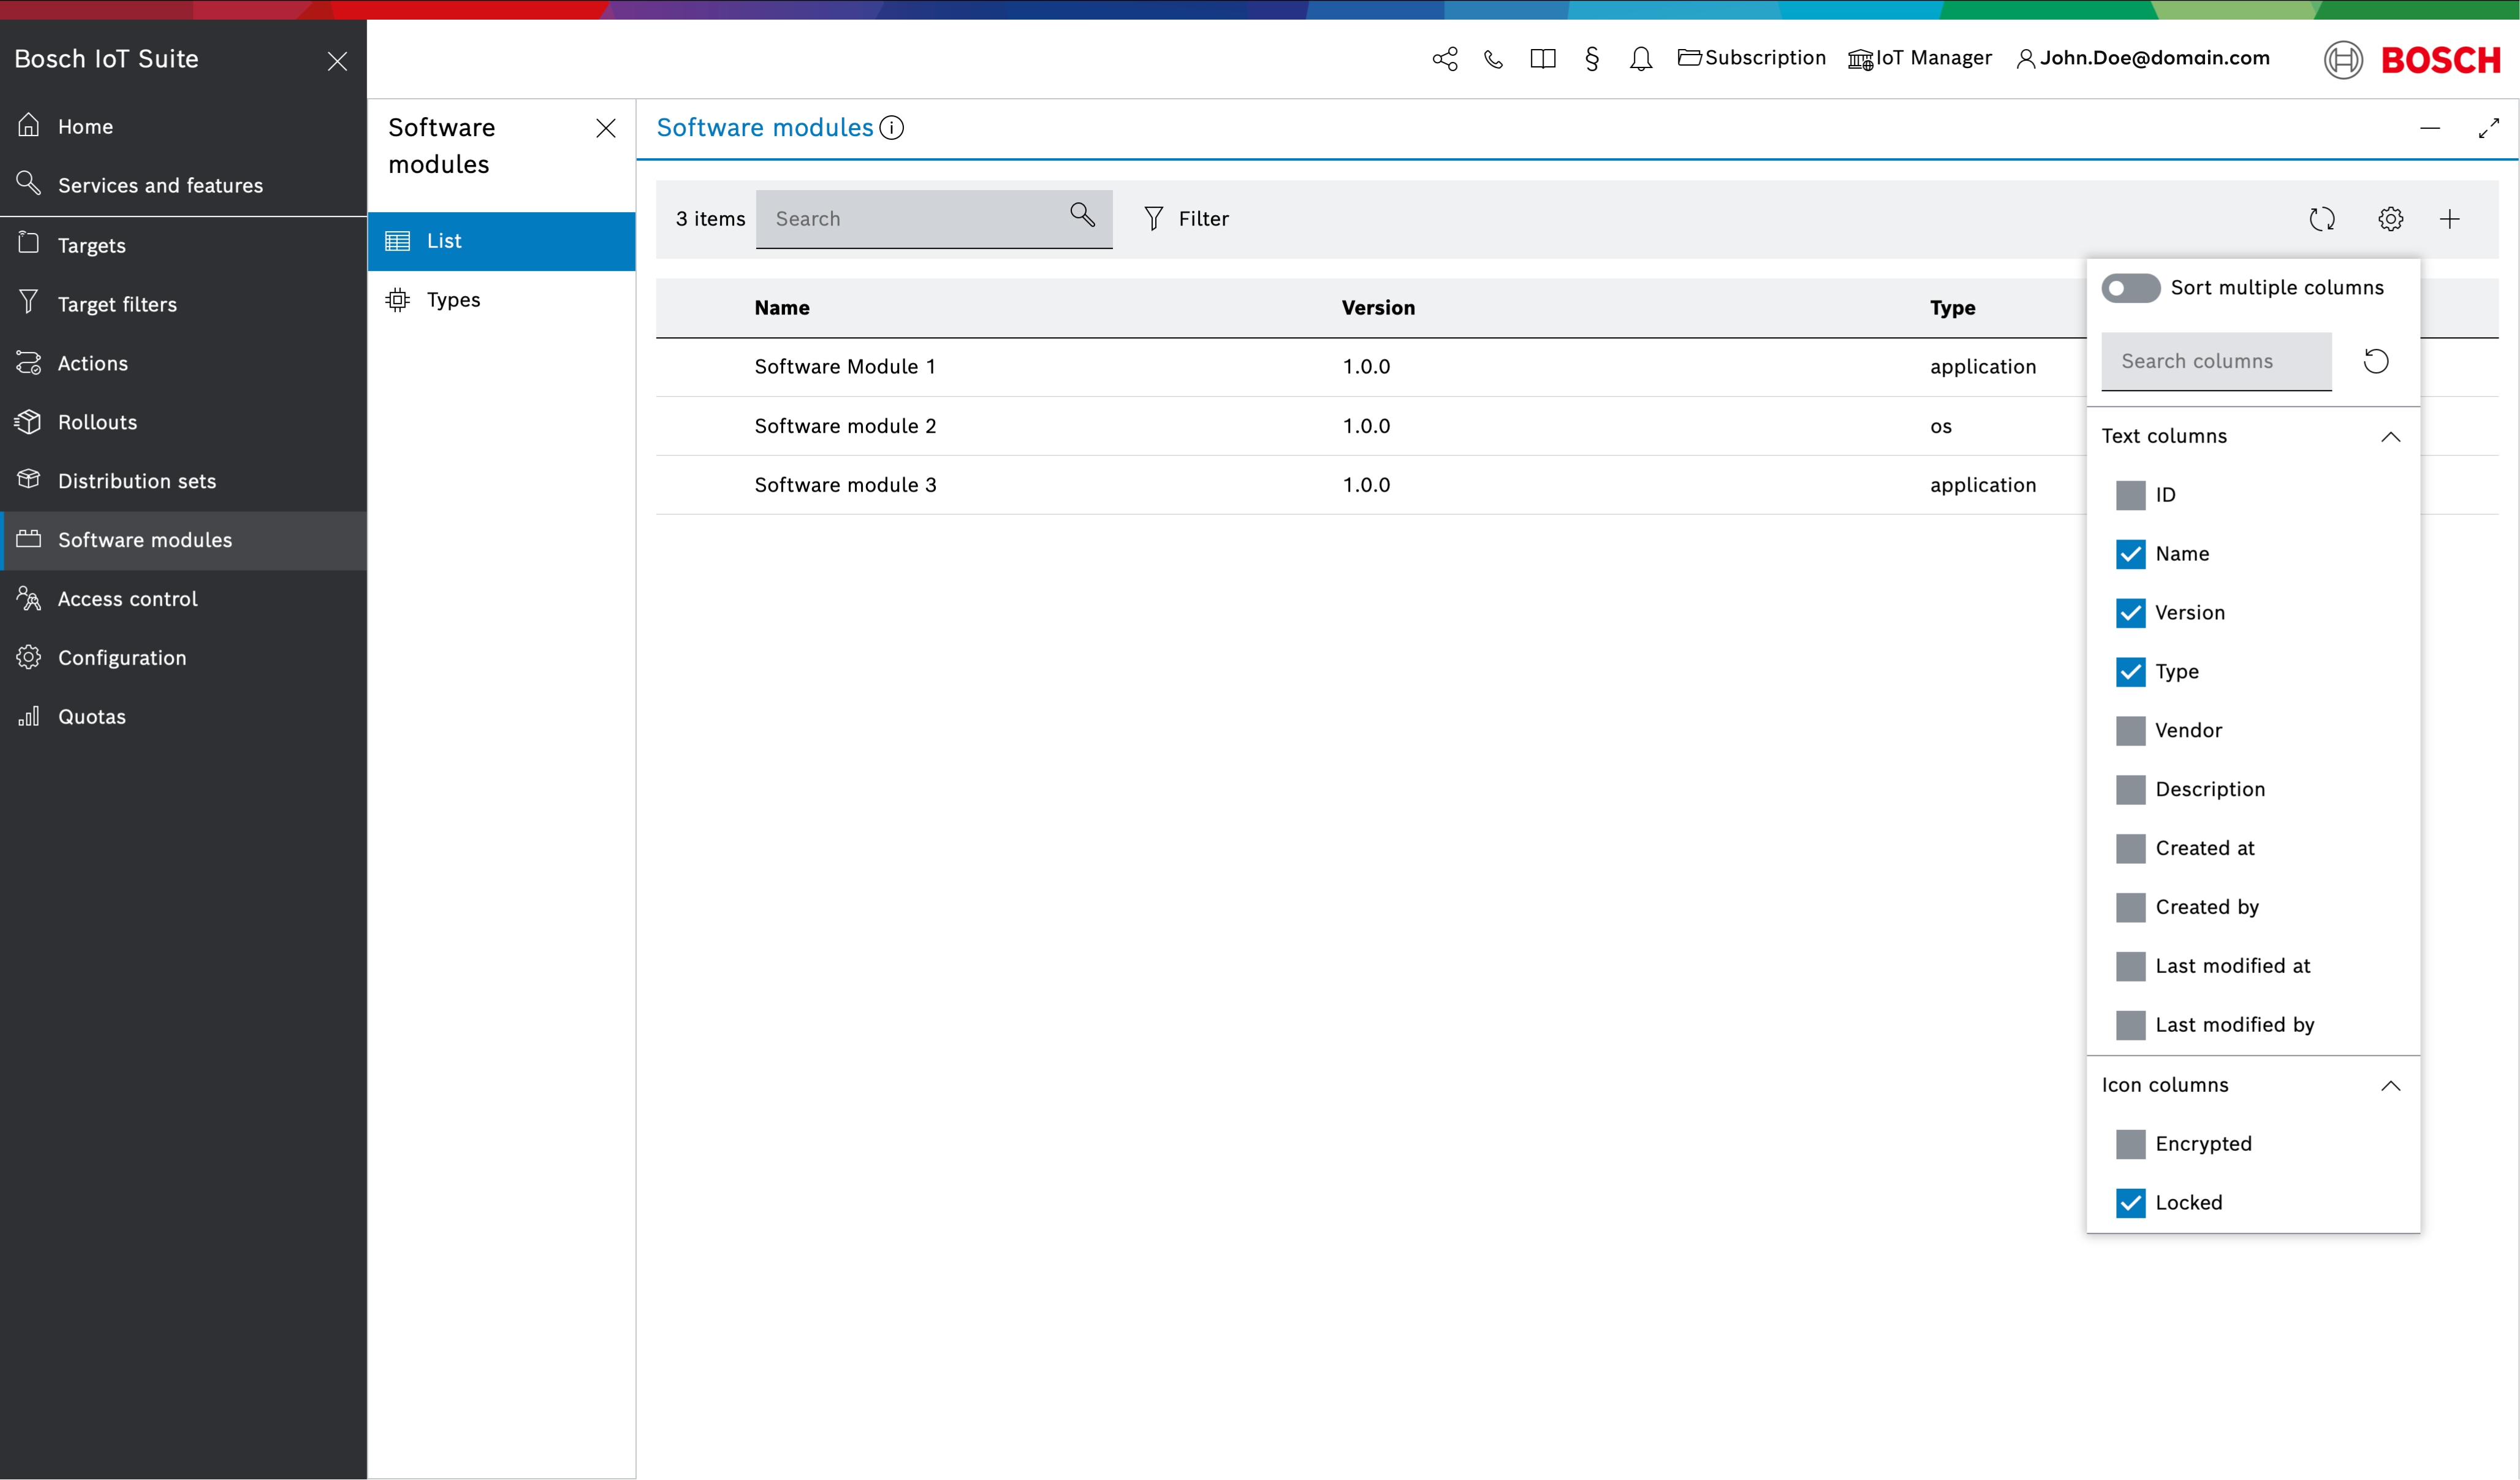Click the settings gear icon in list view

2389,218
